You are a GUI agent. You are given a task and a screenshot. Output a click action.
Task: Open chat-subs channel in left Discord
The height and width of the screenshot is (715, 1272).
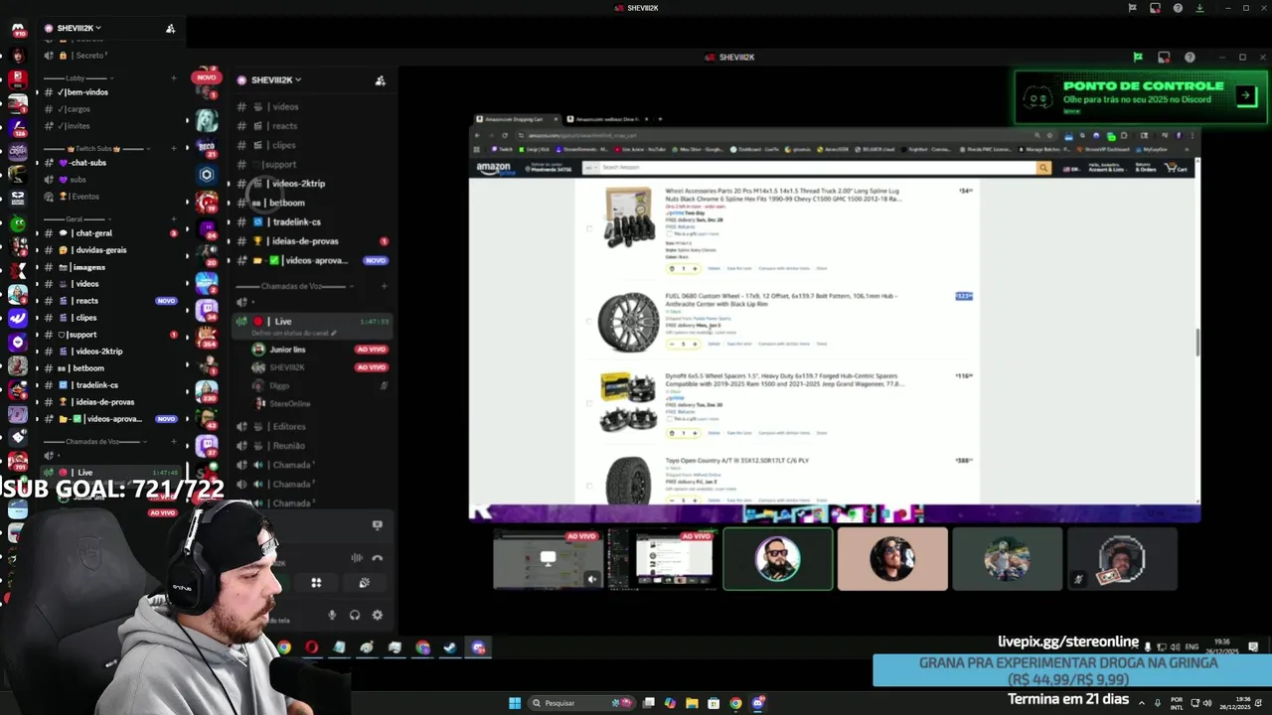(x=110, y=163)
